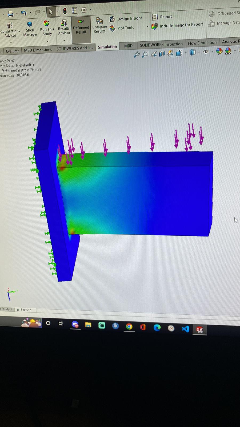The image size is (240, 427).
Task: Click the Previous View icon
Action: (154, 54)
